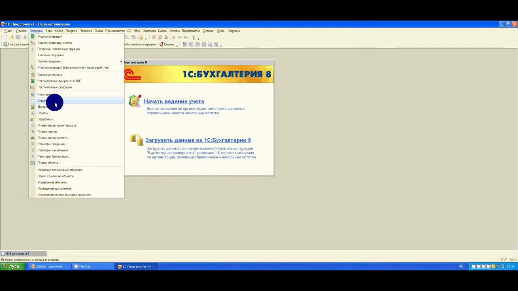
Task: Select the Закрытие месяца menu entry
Action: click(76, 75)
